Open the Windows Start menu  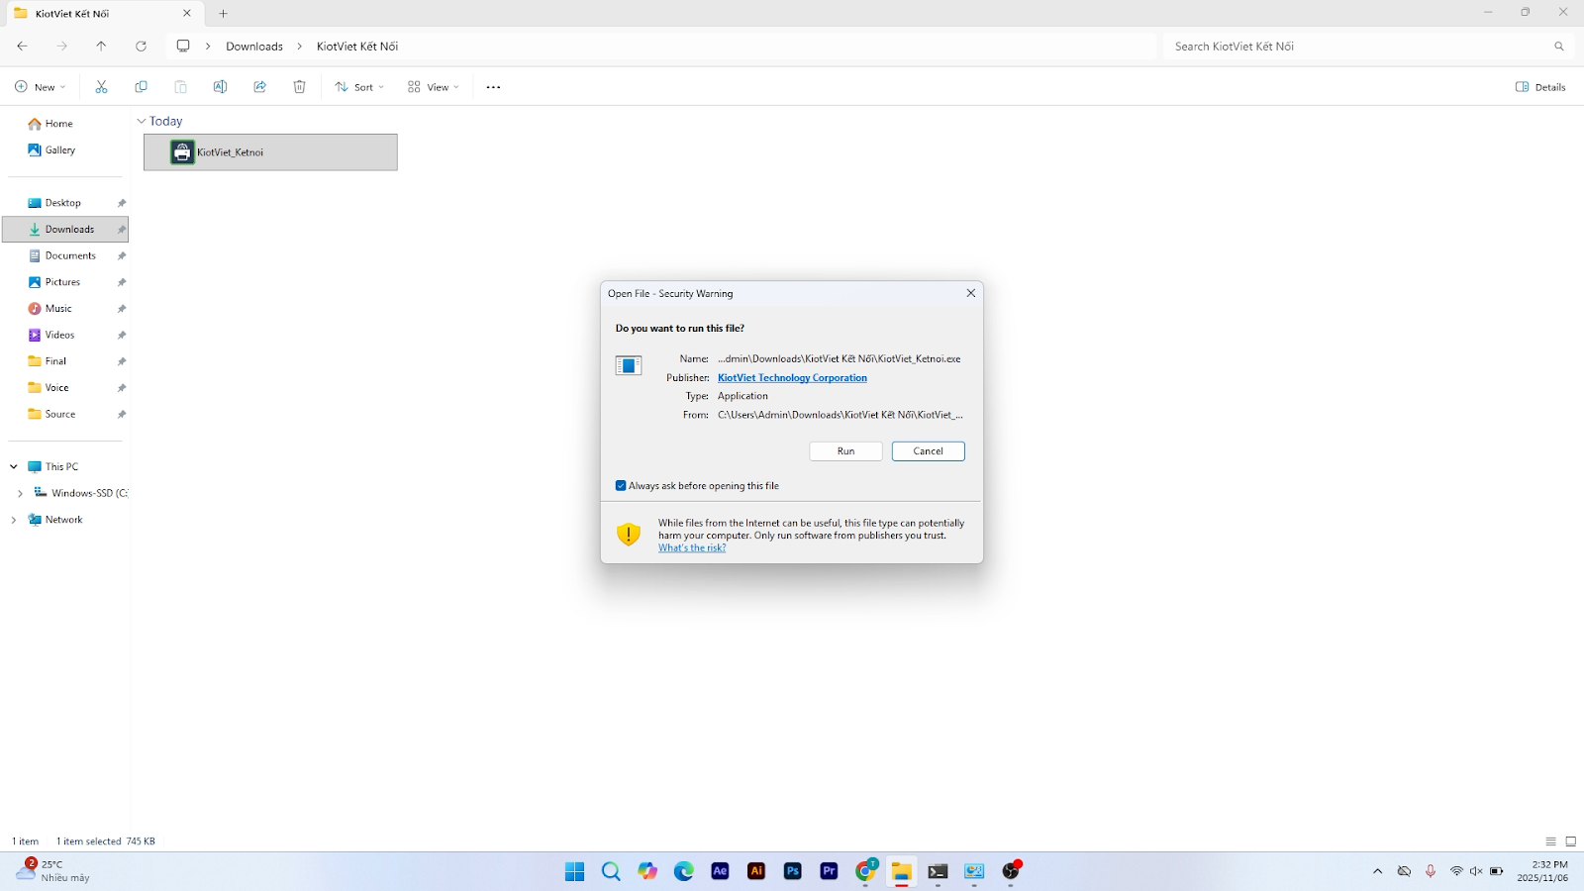pyautogui.click(x=574, y=871)
